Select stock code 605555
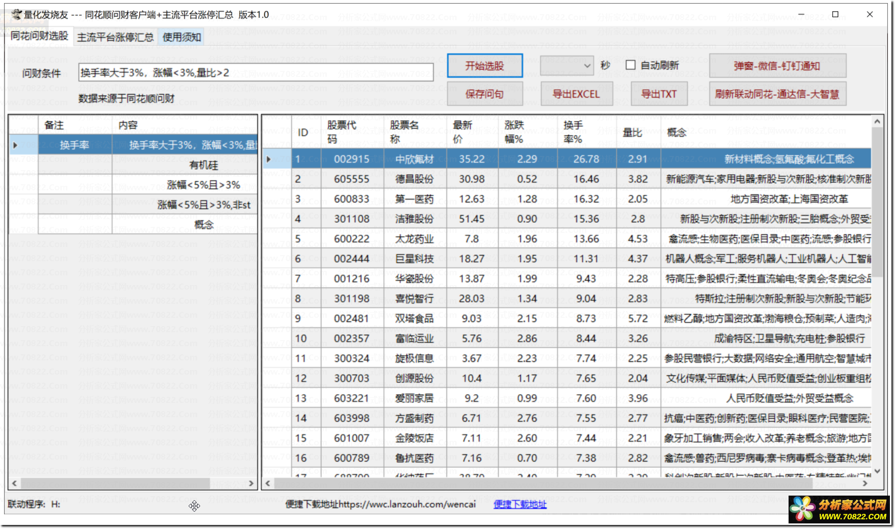The height and width of the screenshot is (529, 896). [352, 179]
